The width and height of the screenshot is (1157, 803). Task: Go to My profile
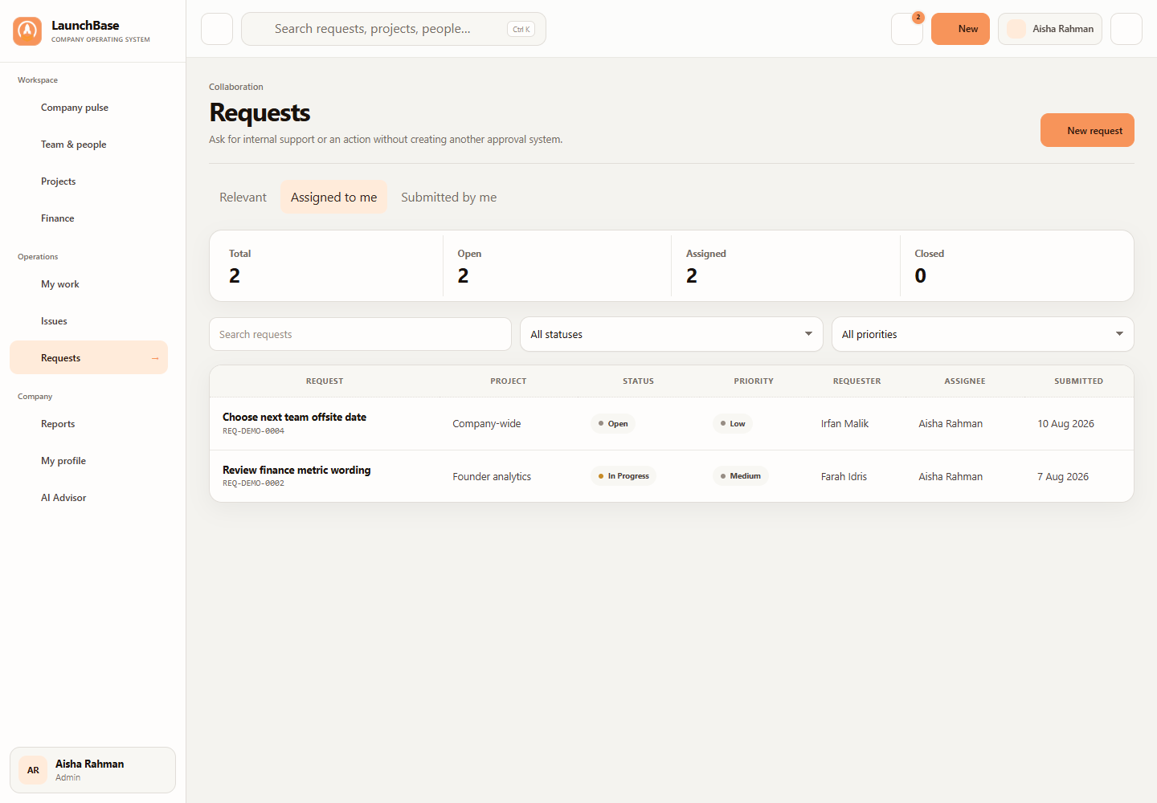[88, 461]
